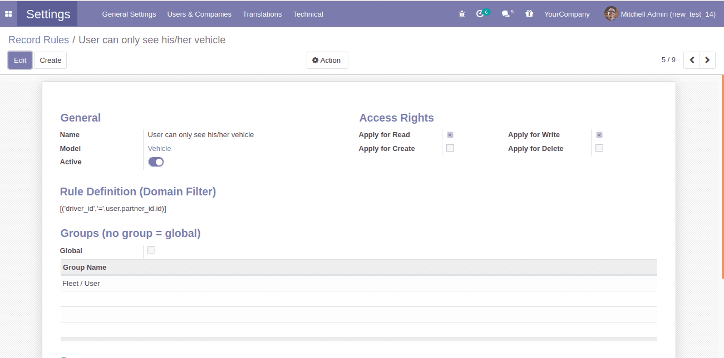Toggle the Apply for Create checkbox
724x358 pixels.
pyautogui.click(x=450, y=148)
